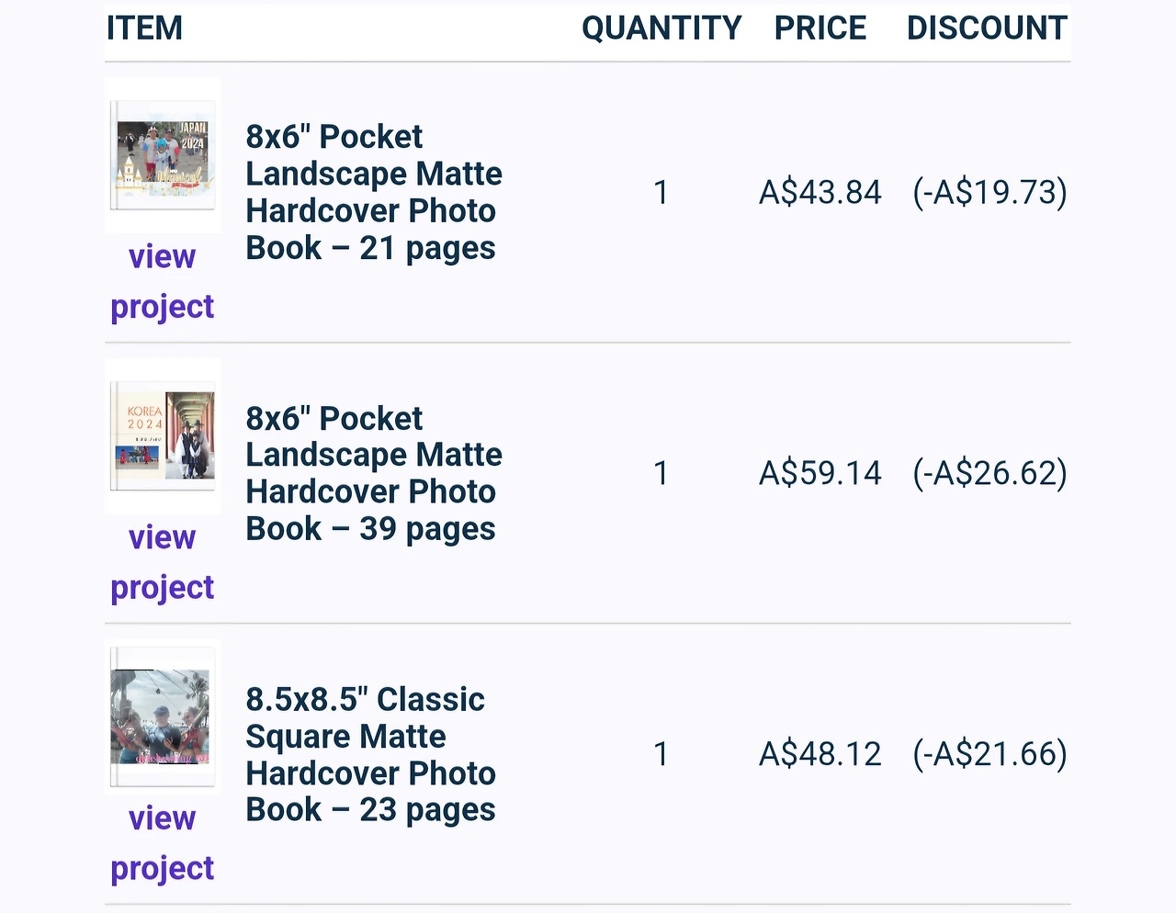Image resolution: width=1176 pixels, height=913 pixels.
Task: Click the A$43.84 price
Action: (x=820, y=192)
